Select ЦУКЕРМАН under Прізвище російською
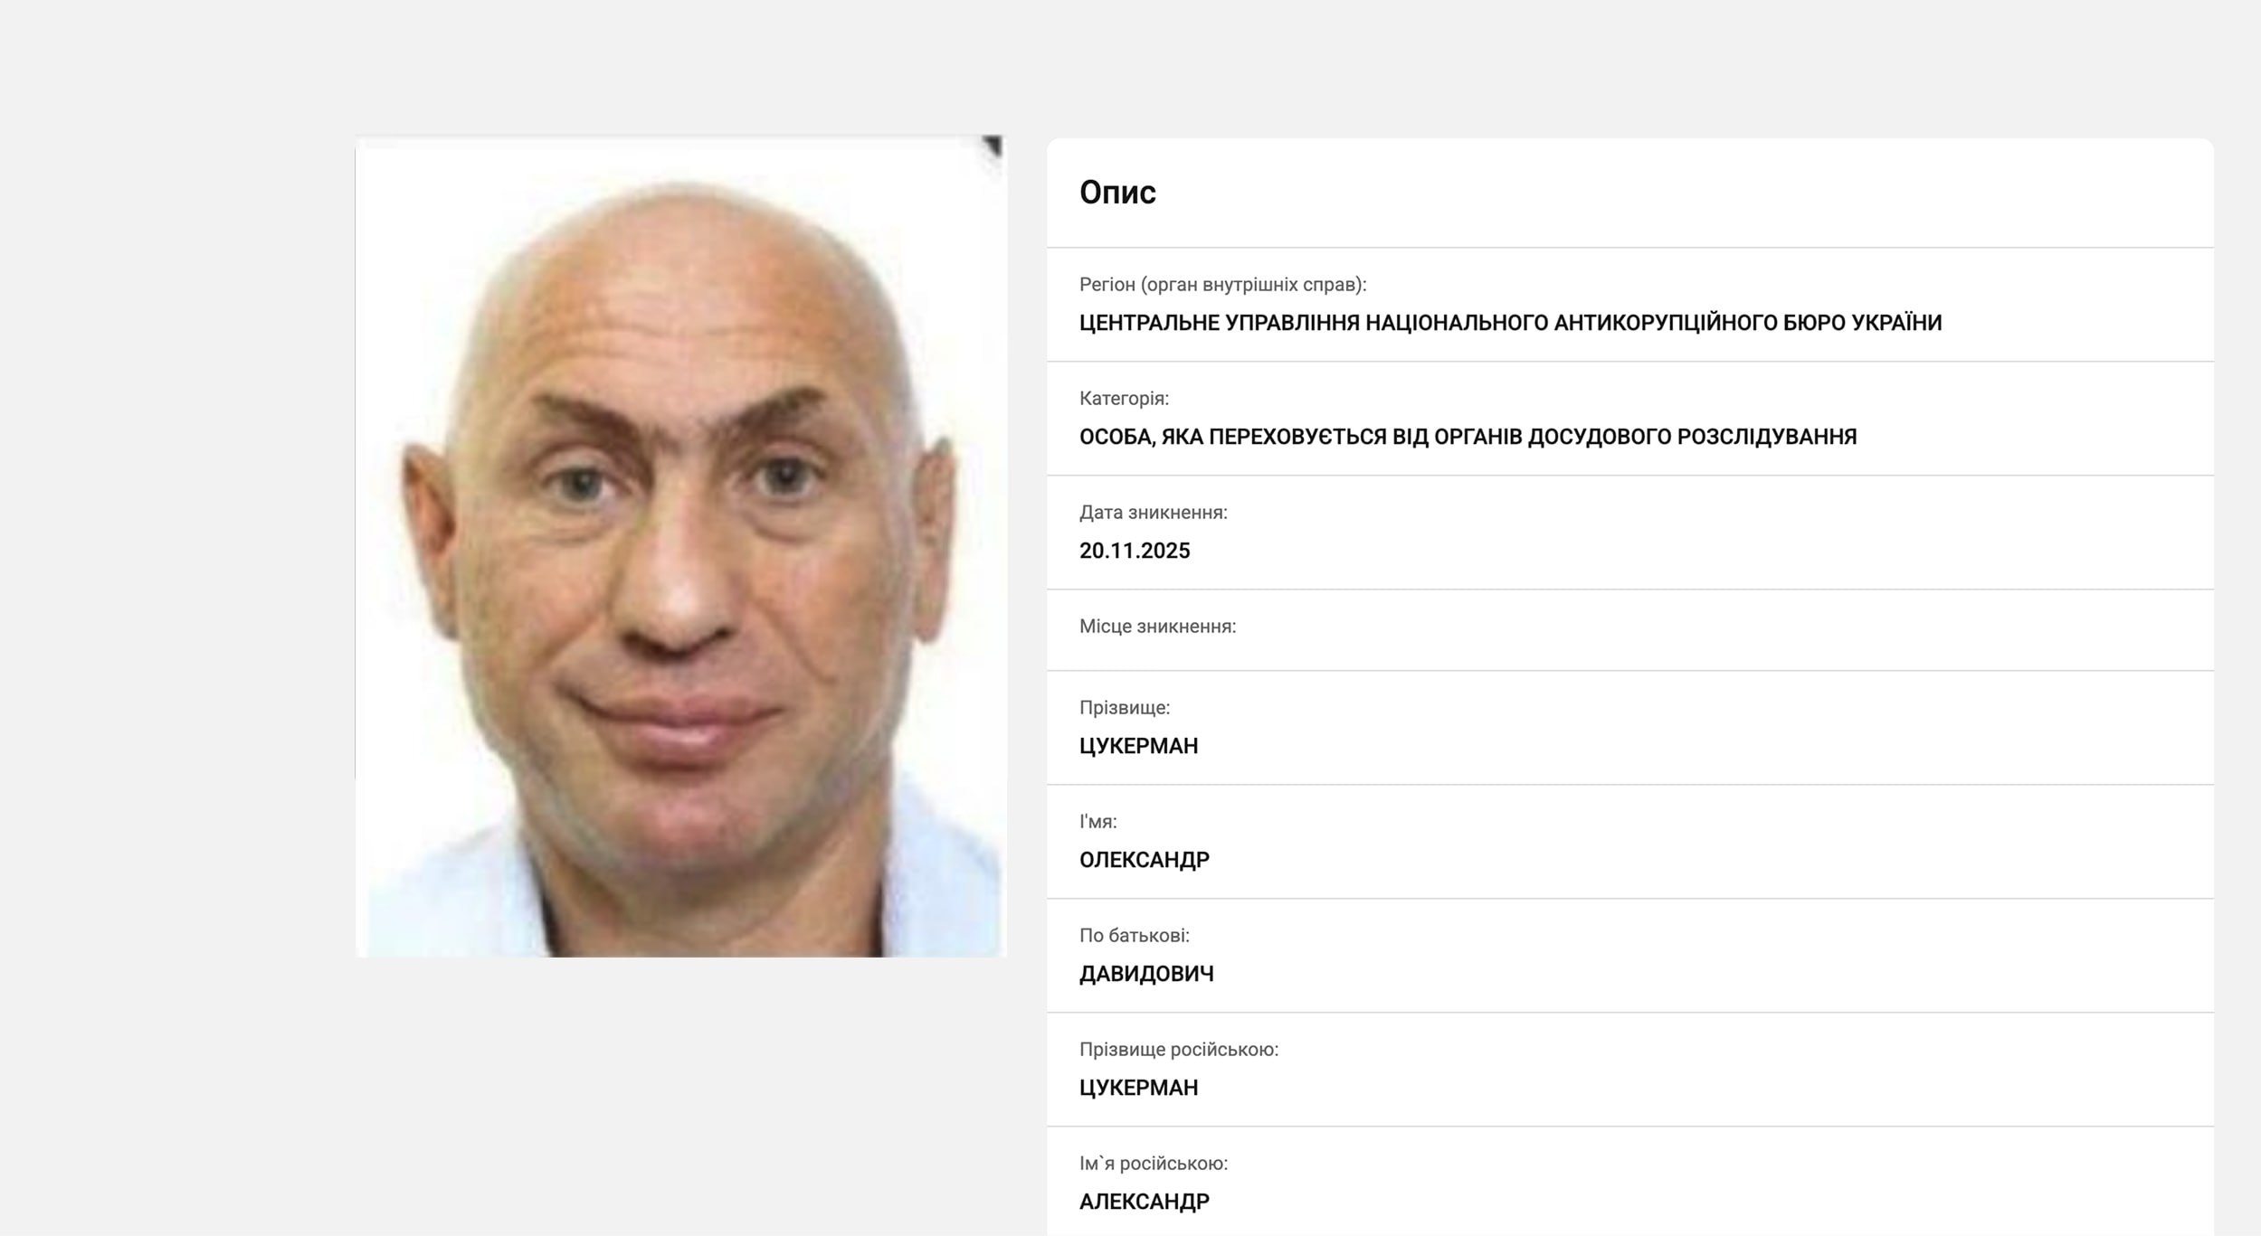Screen dimensions: 2261x1236 1138,1088
